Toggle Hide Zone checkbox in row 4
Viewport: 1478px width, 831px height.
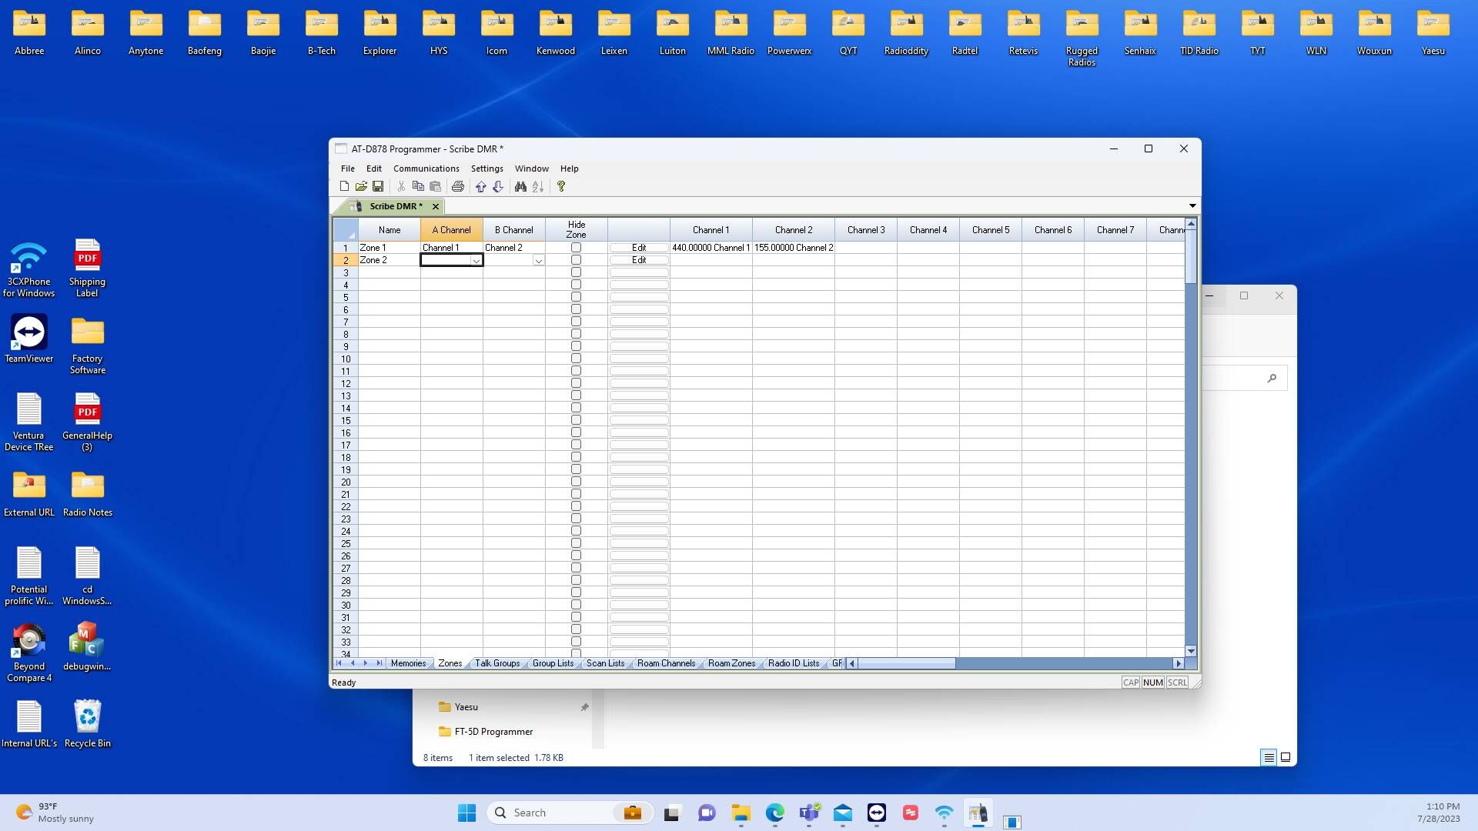click(x=576, y=285)
